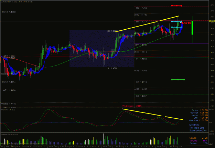Select the long yellow trendline on the price chart
Viewport: 215px width, 148px height.
[136, 27]
